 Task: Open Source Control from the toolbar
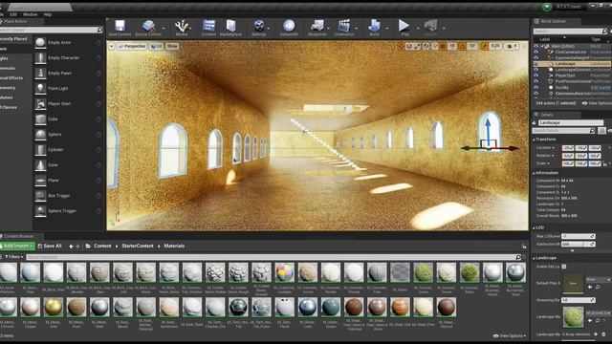pyautogui.click(x=148, y=28)
